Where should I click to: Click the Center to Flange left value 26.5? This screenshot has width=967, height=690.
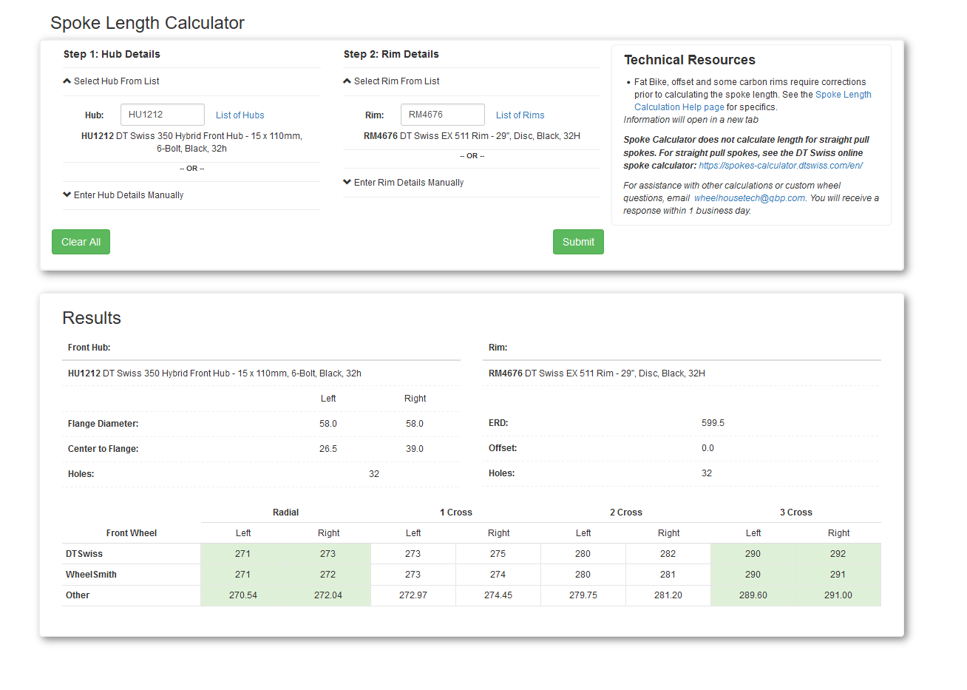point(328,449)
